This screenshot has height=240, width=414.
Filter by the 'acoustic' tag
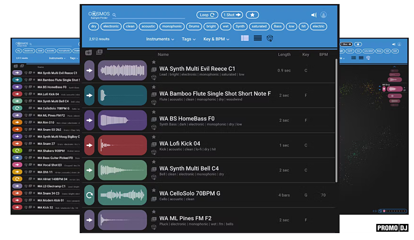tap(148, 27)
